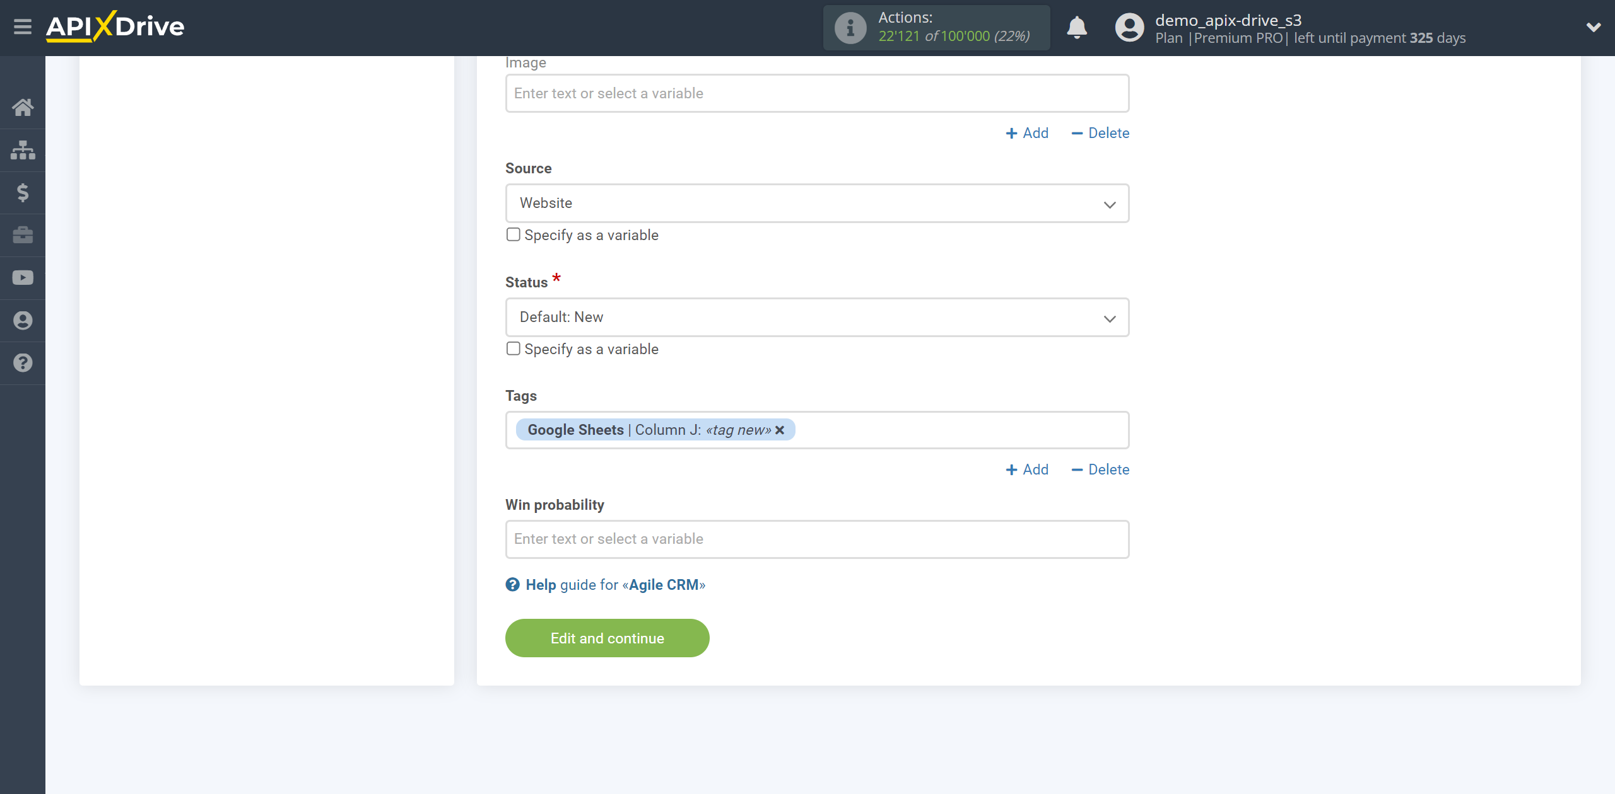Click the User/Profile account icon

point(1125,28)
